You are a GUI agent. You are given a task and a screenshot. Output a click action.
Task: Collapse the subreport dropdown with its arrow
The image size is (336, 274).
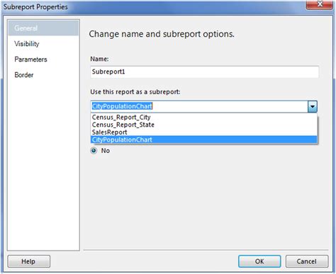pyautogui.click(x=313, y=106)
